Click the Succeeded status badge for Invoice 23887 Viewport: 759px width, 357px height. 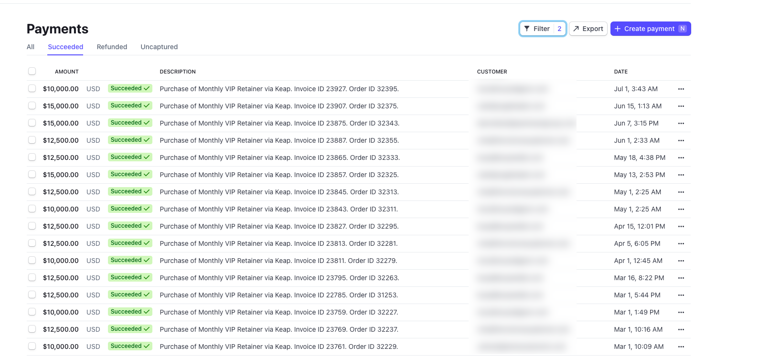tap(130, 140)
